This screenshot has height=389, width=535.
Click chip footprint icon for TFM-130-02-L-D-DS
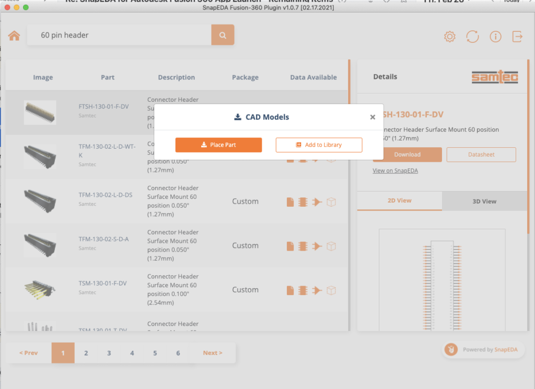pos(303,202)
